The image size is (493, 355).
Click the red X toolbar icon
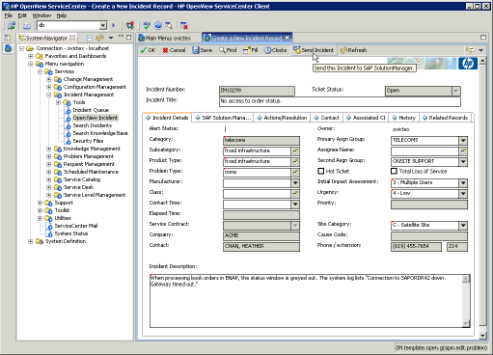(x=184, y=25)
